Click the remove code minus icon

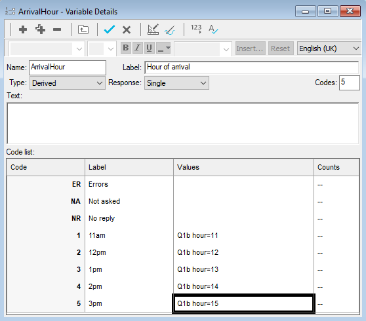pyautogui.click(x=57, y=29)
